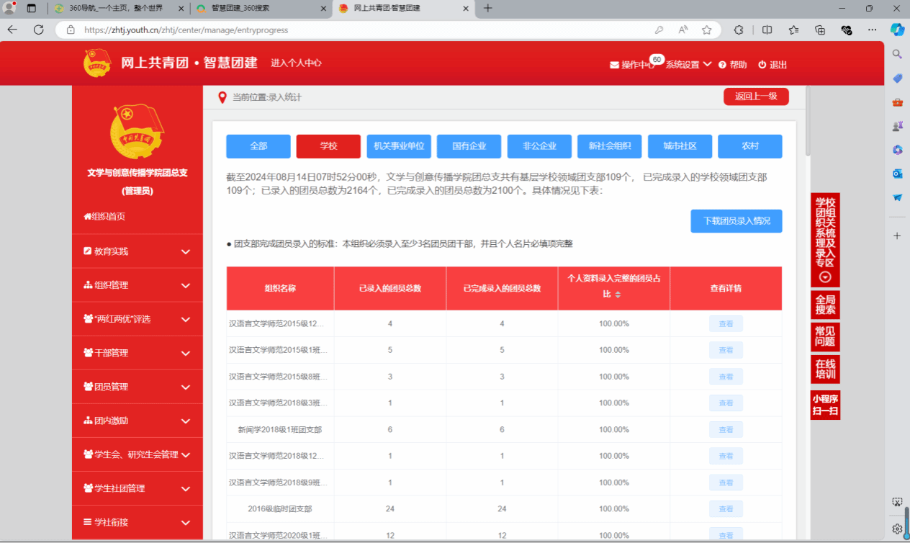
Task: Select the 国有企业 category filter
Action: 469,146
